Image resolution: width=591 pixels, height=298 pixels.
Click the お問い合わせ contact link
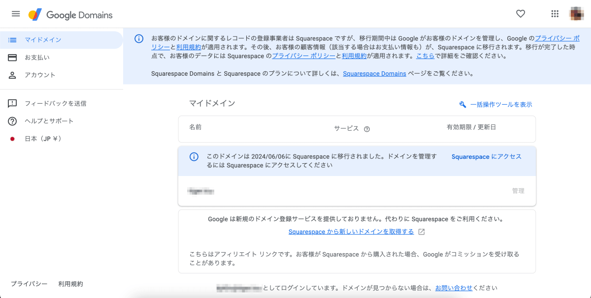coord(454,288)
